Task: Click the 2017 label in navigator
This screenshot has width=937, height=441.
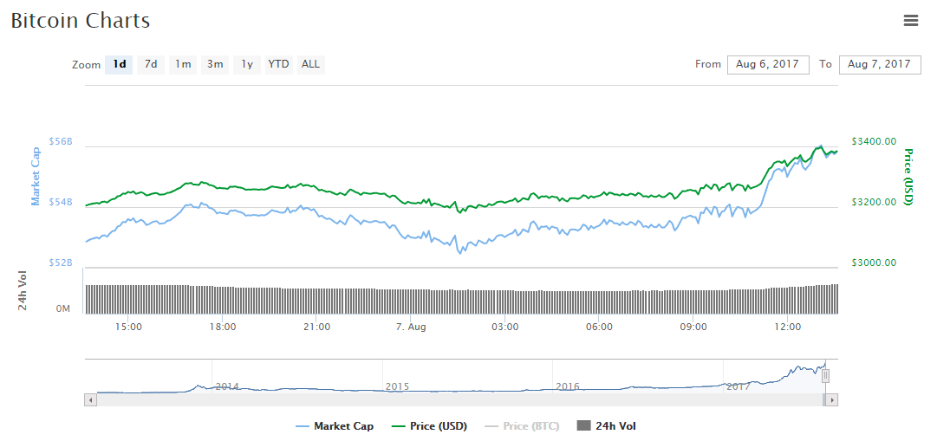Action: click(738, 386)
